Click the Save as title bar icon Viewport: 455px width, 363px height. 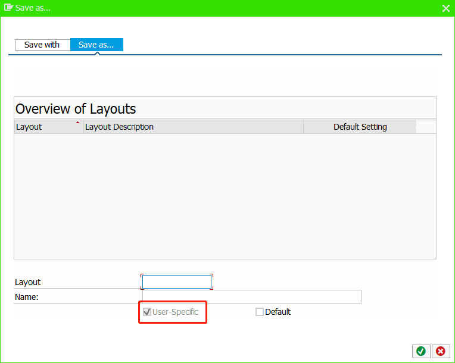8,7
